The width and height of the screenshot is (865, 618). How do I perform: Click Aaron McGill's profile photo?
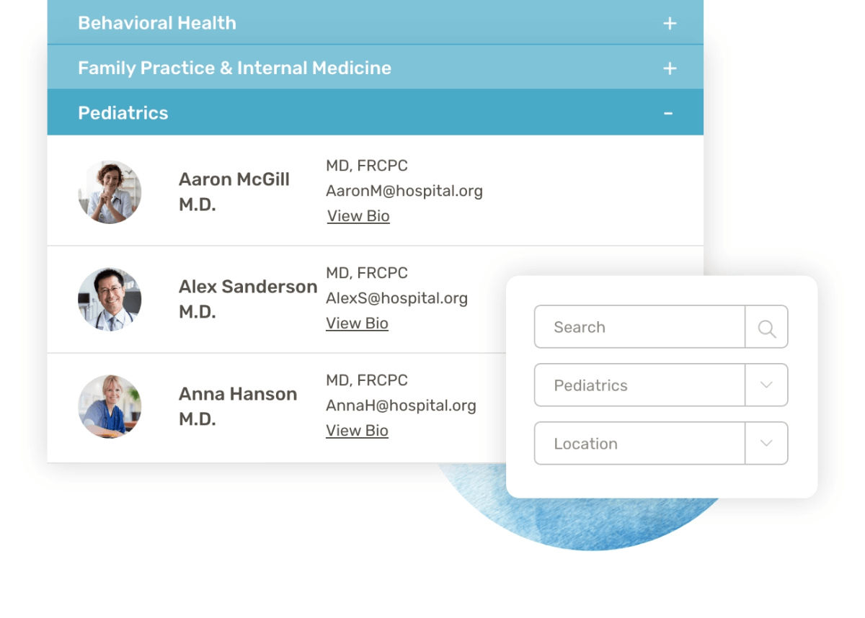point(110,192)
